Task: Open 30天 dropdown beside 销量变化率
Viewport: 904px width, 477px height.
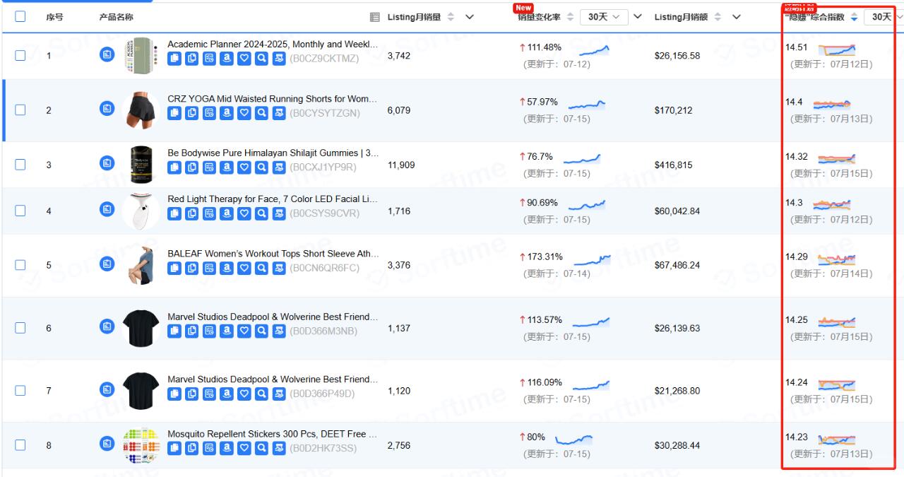Action: coord(604,17)
